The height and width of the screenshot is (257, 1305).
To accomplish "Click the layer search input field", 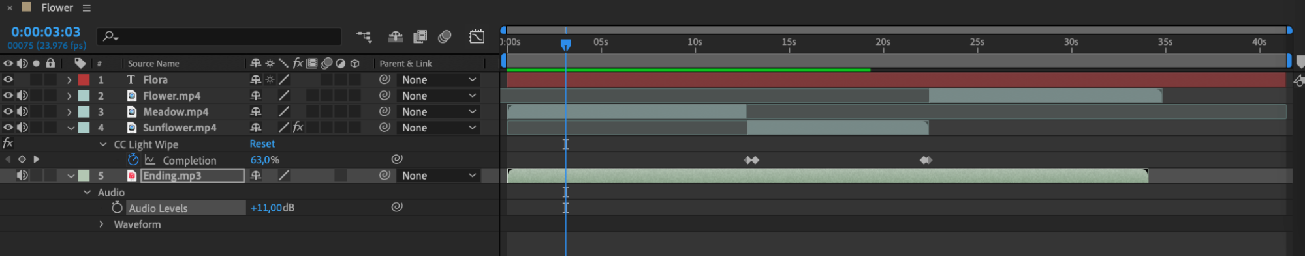I will (219, 36).
